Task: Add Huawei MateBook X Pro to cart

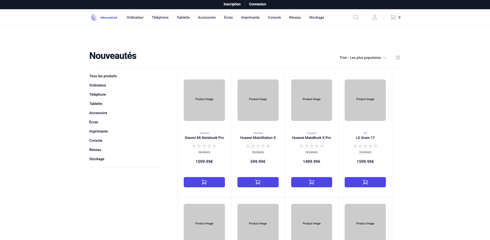Action: [311, 182]
